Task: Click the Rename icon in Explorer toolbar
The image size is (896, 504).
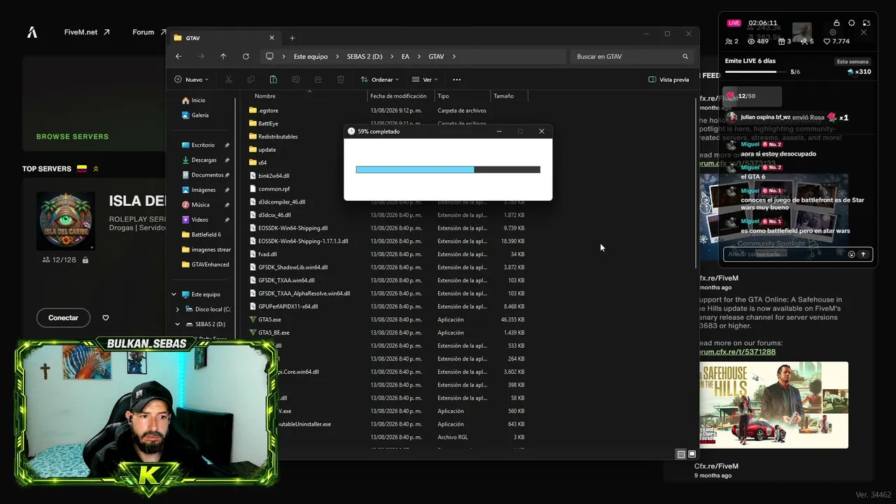Action: pyautogui.click(x=295, y=80)
